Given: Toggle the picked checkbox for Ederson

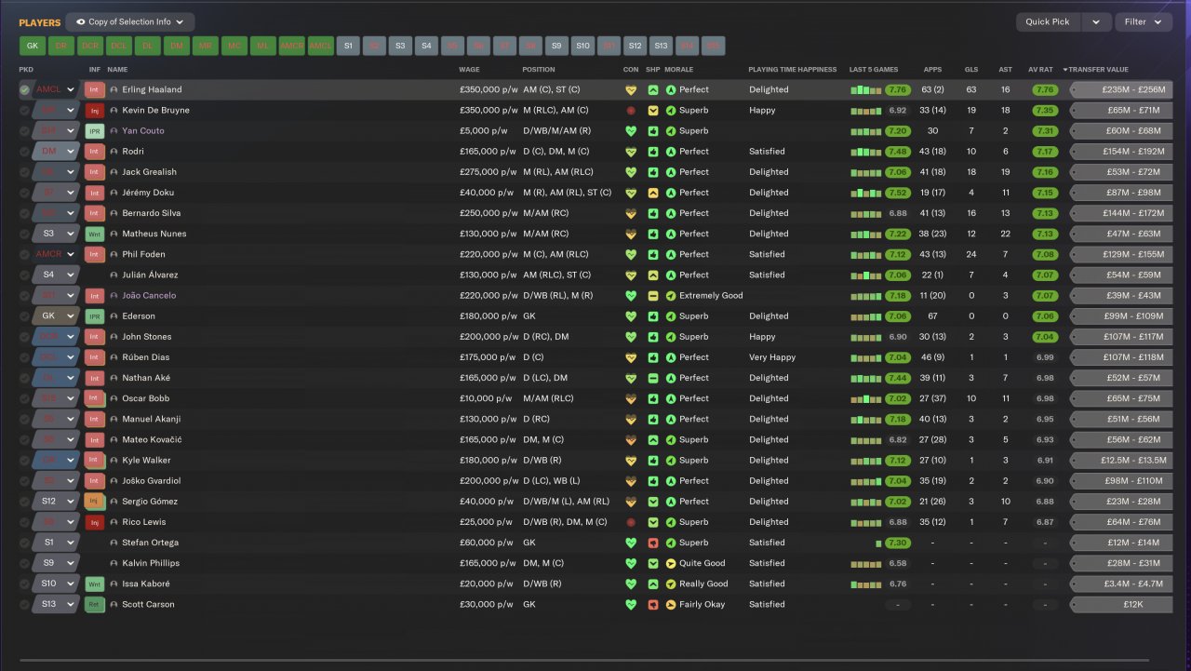Looking at the screenshot, I should 24,316.
